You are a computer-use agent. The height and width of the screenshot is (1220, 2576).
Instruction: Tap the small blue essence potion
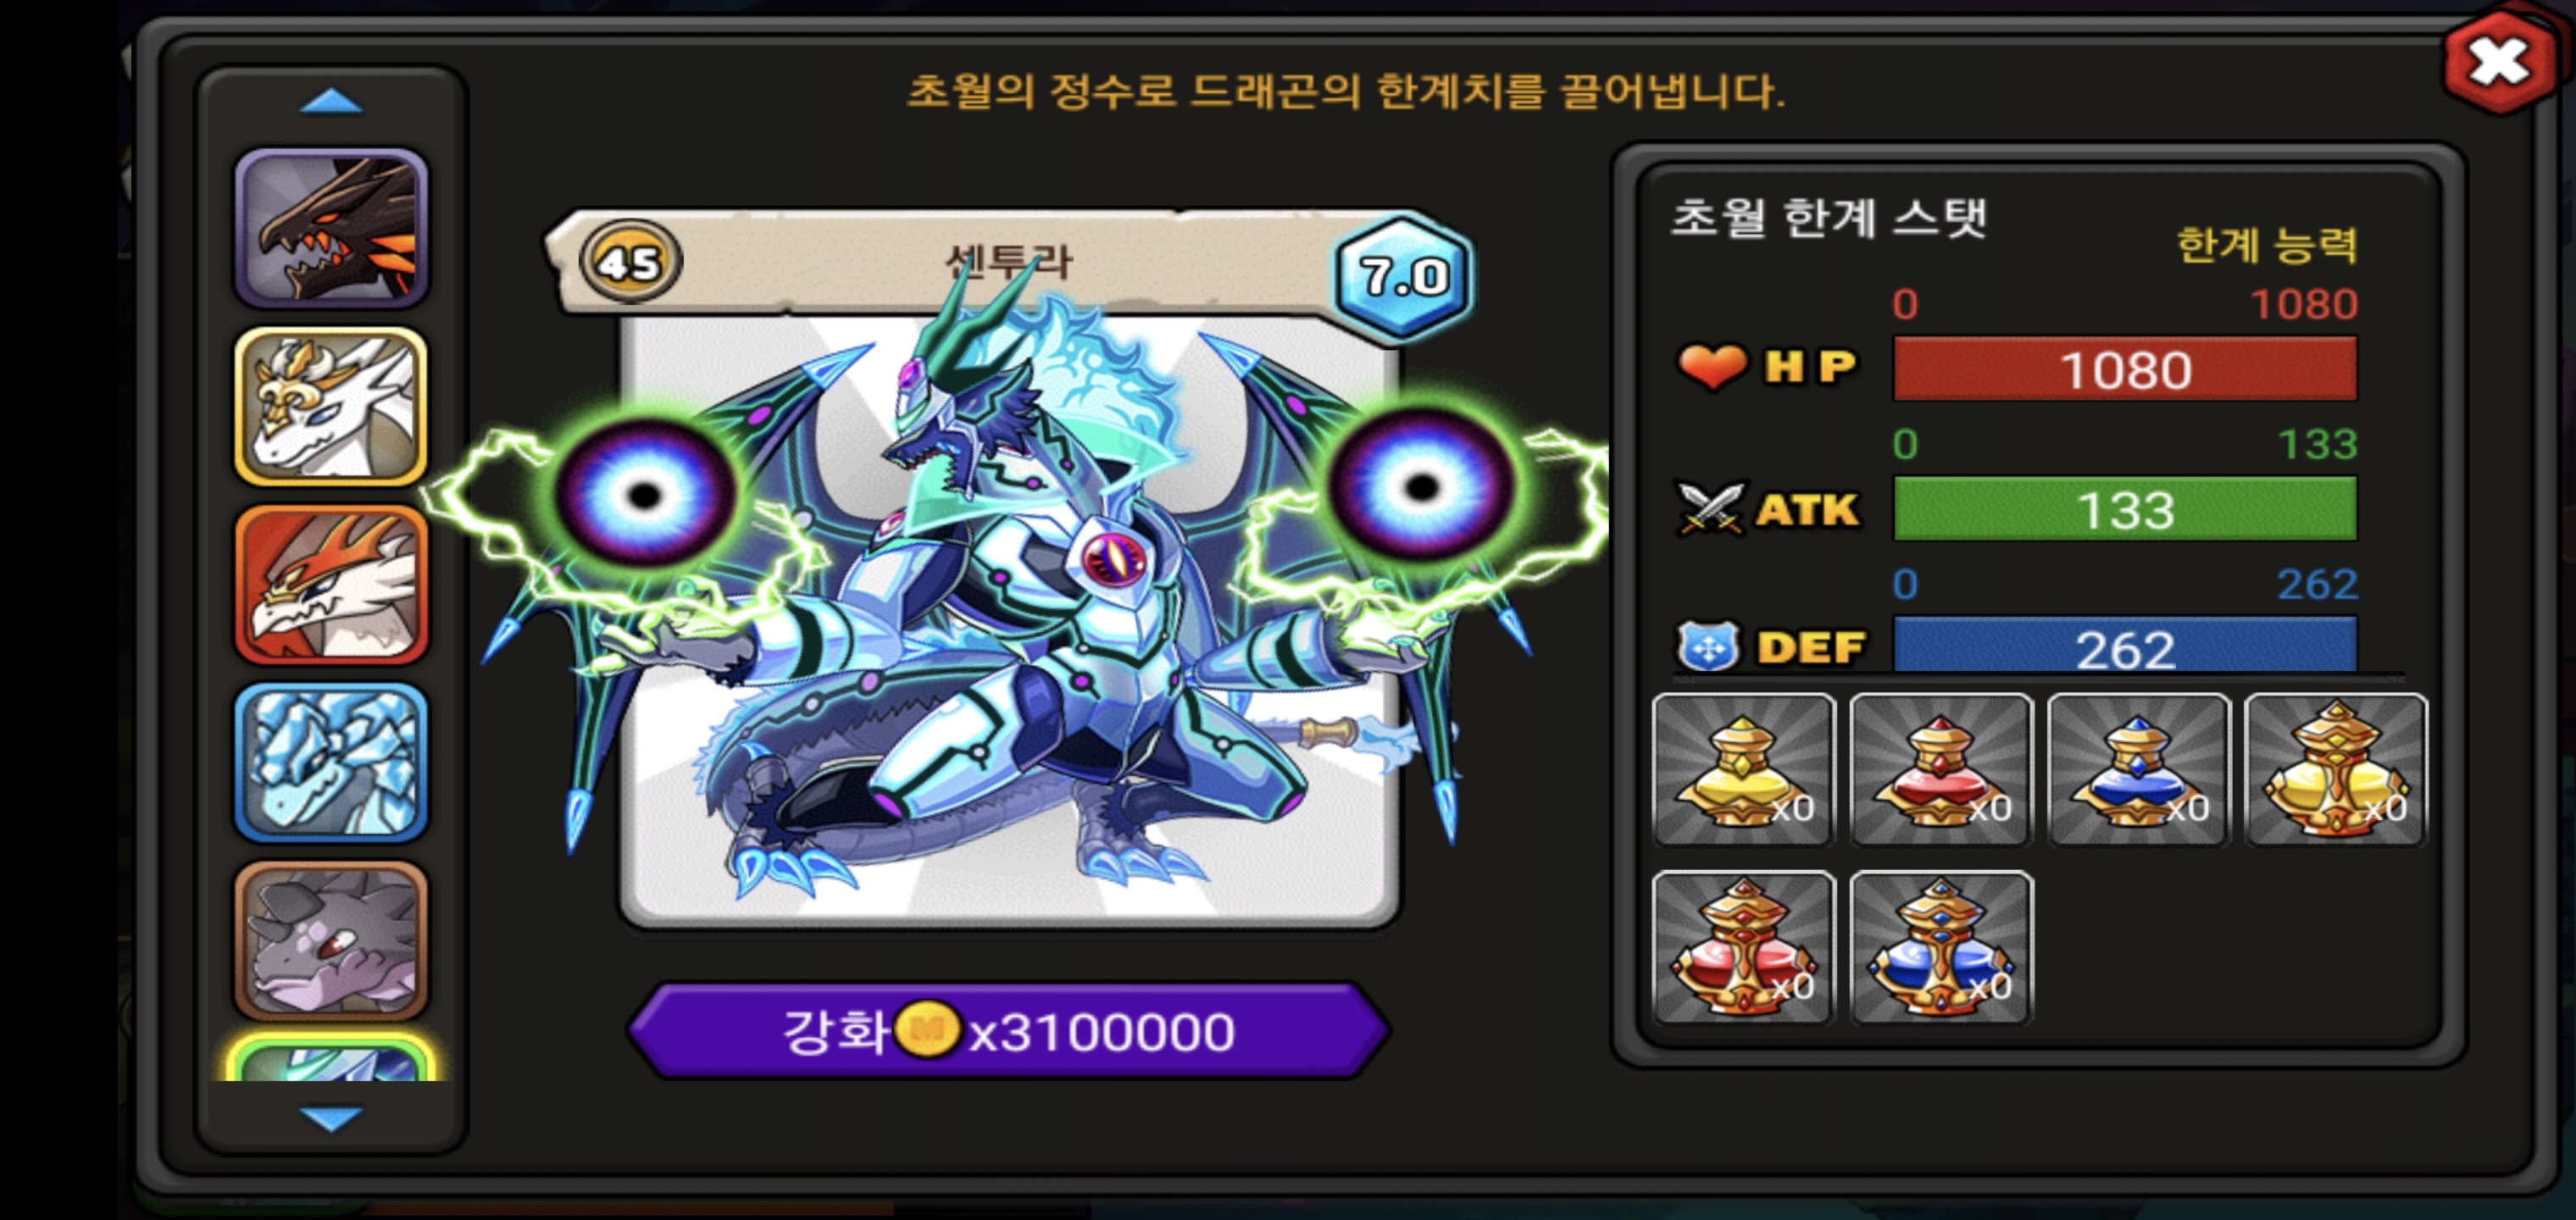2138,770
